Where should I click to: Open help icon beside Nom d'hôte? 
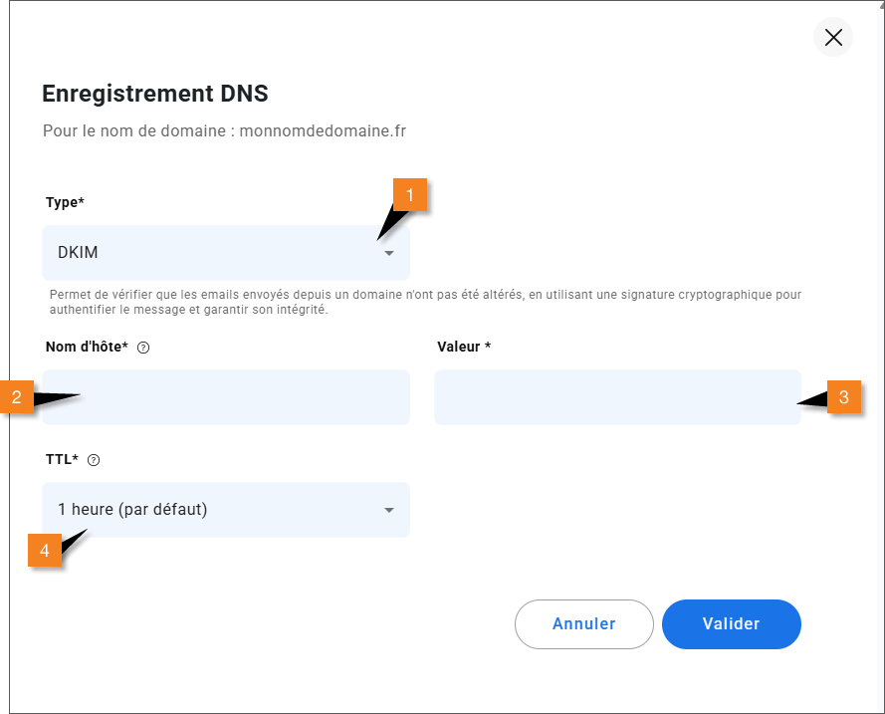click(143, 348)
